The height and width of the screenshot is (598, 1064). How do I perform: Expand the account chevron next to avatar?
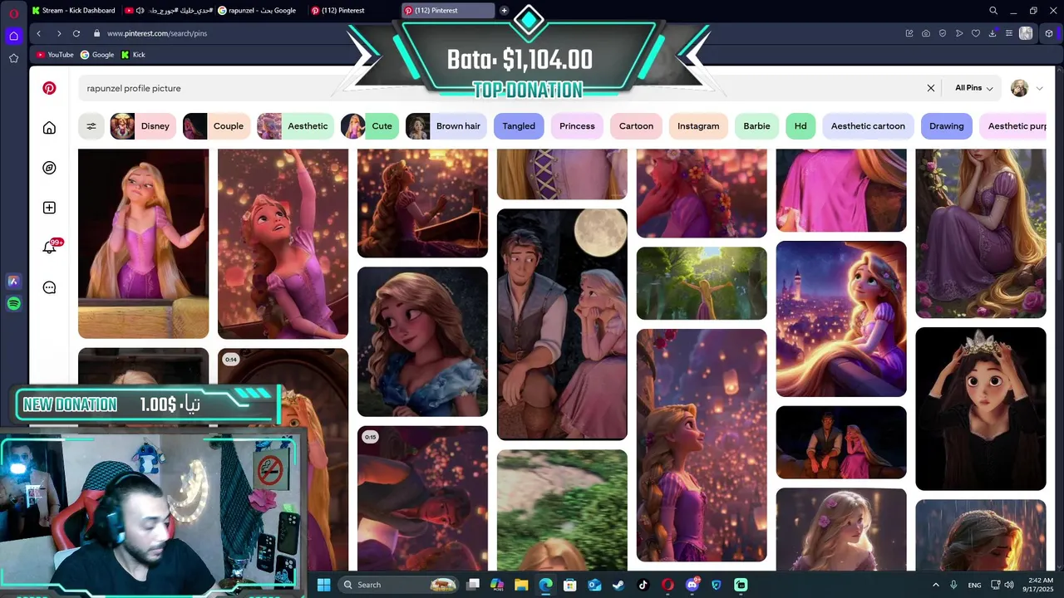[1039, 88]
